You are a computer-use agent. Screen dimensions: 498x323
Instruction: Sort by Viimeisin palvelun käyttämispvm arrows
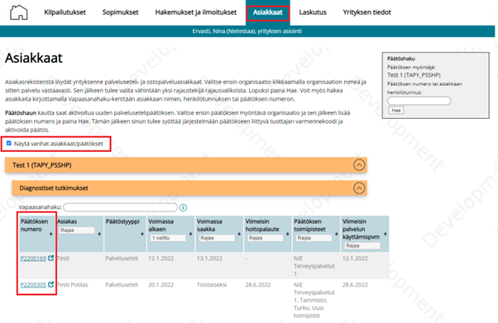coord(385,234)
